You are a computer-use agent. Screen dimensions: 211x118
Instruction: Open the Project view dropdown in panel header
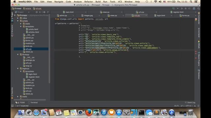tap(29, 12)
